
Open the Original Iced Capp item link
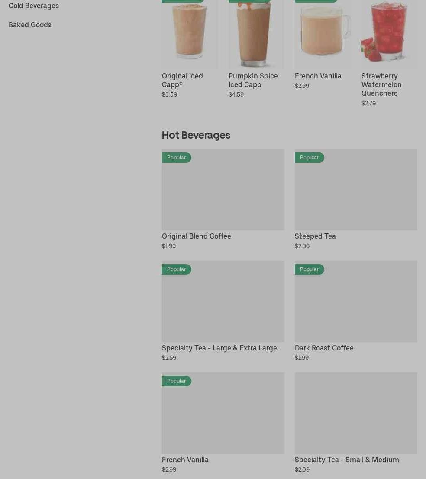pyautogui.click(x=182, y=81)
